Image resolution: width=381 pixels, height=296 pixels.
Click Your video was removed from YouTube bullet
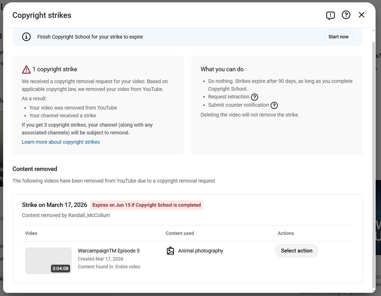point(73,108)
